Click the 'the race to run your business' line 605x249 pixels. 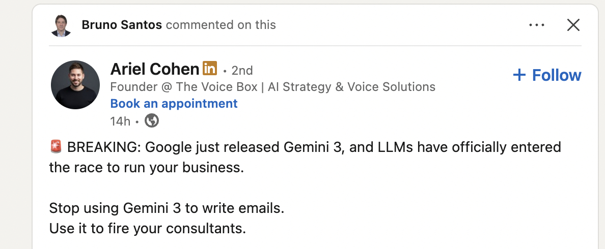(x=147, y=168)
